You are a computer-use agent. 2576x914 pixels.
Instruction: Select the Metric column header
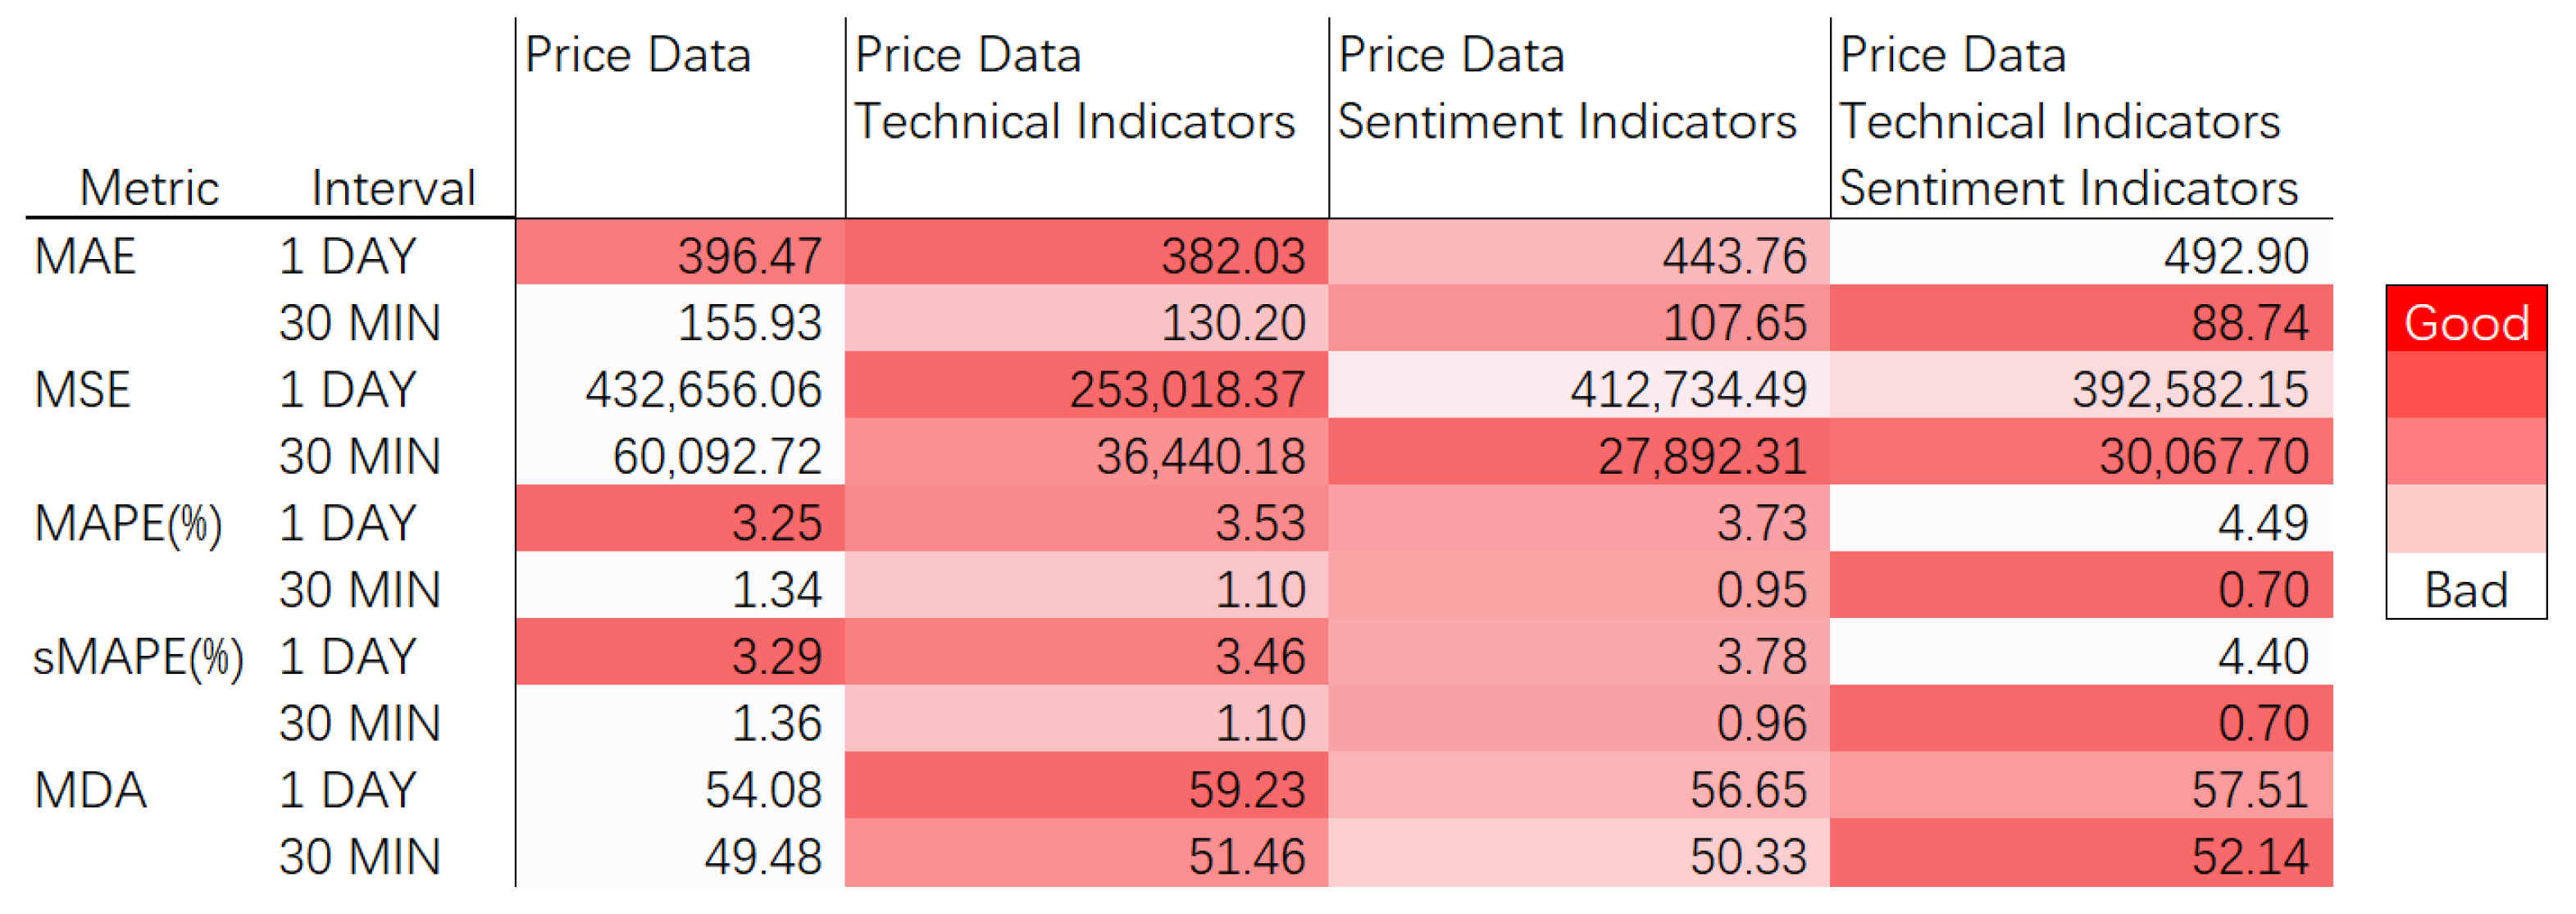tap(149, 188)
